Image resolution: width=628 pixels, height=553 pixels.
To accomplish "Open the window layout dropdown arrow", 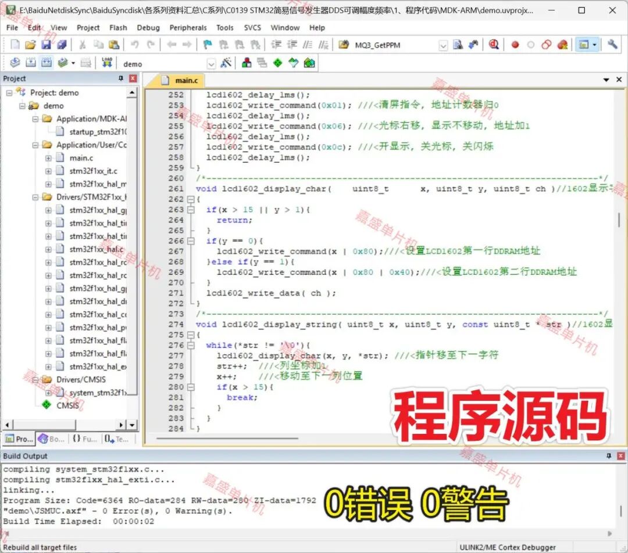I will click(594, 45).
